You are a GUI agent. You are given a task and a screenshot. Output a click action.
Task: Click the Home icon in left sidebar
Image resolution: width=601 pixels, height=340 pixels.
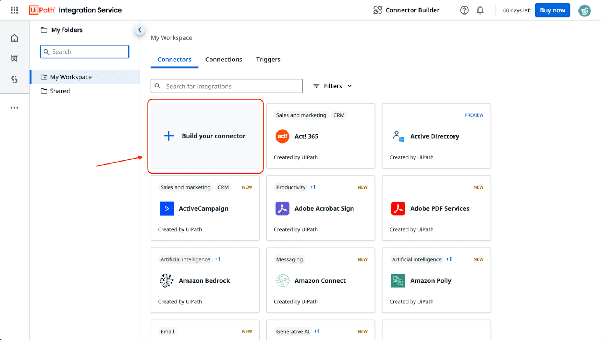(14, 38)
